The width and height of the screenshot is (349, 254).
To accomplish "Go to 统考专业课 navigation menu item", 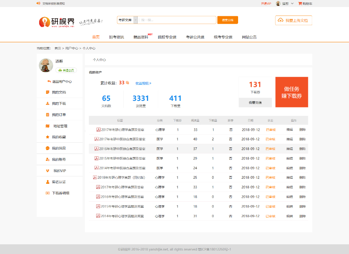I will (223, 37).
